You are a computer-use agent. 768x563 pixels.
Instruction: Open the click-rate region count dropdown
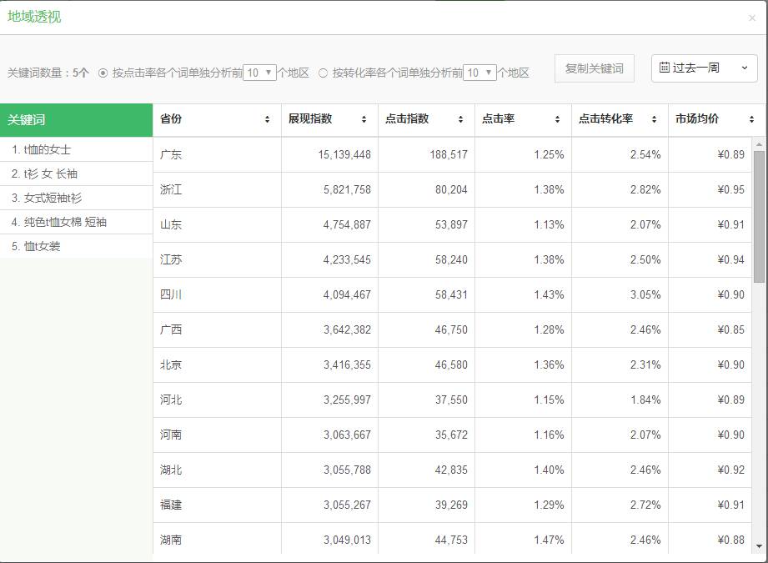point(259,73)
